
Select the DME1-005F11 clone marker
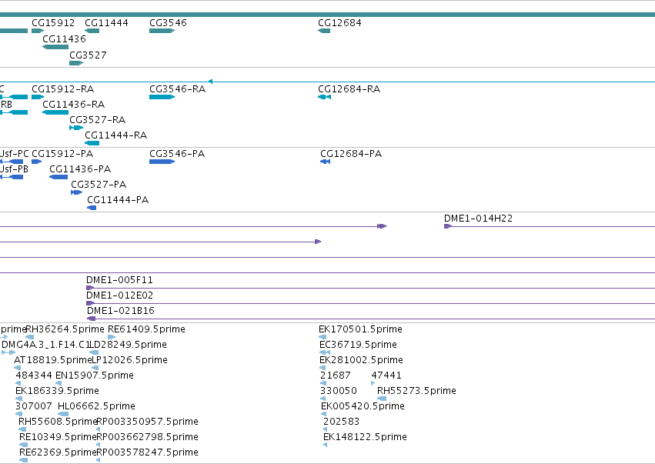click(90, 288)
